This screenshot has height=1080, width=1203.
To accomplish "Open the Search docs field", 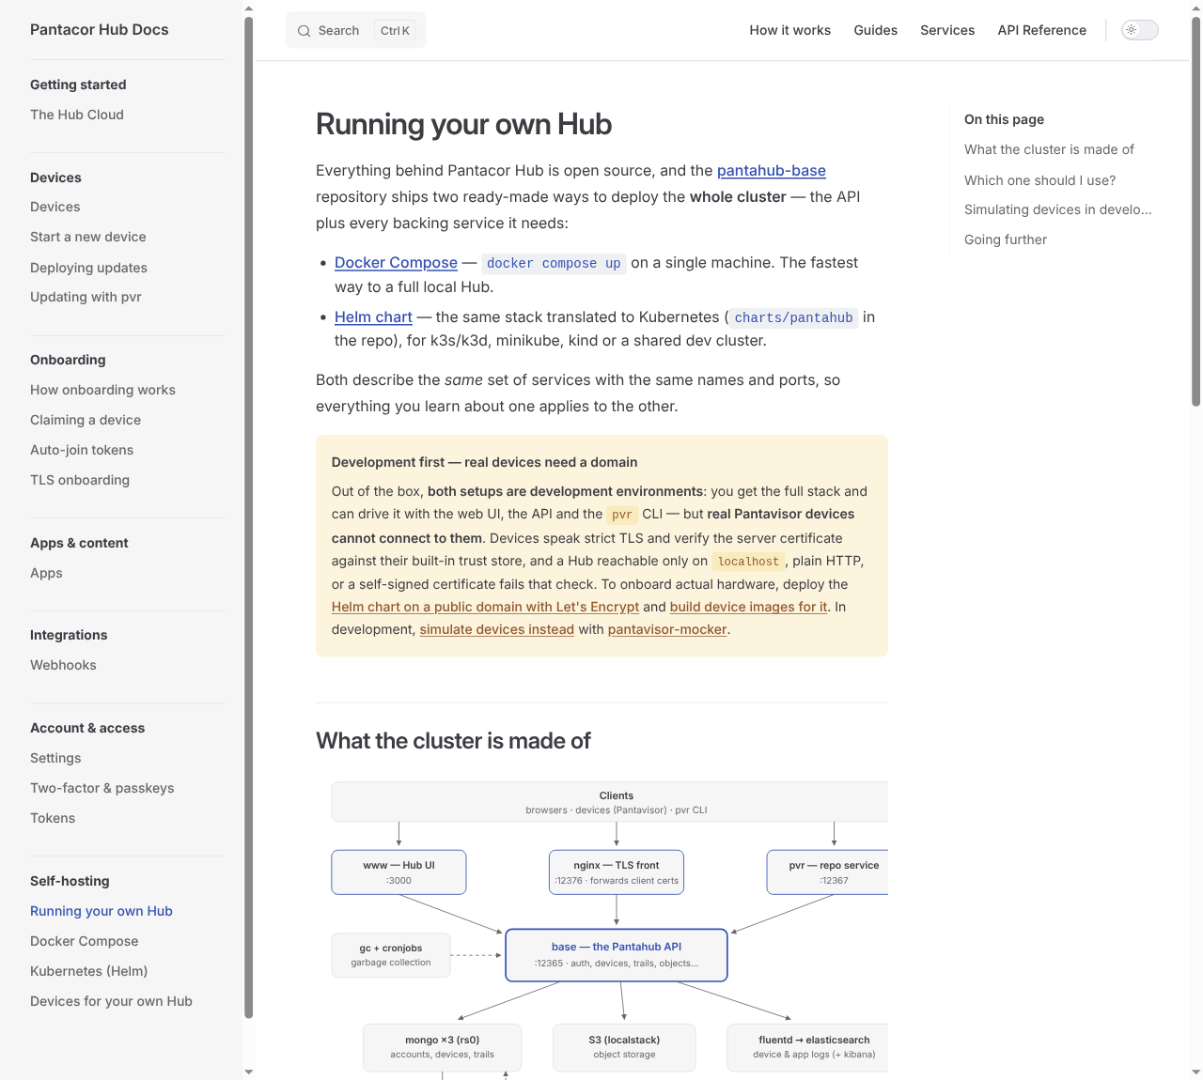I will click(355, 30).
